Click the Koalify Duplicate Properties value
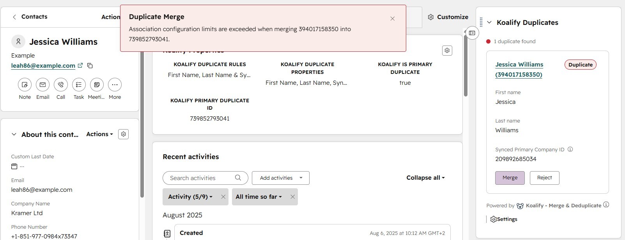 306,83
